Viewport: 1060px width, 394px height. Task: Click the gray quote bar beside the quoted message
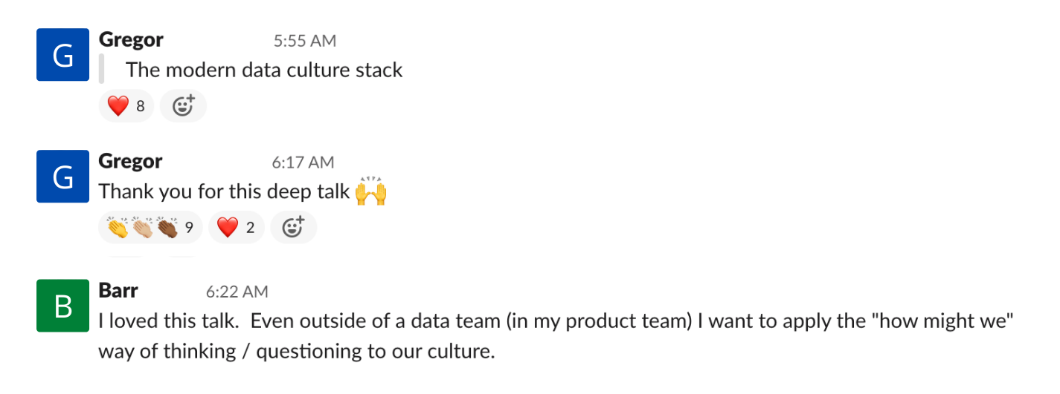pos(102,68)
